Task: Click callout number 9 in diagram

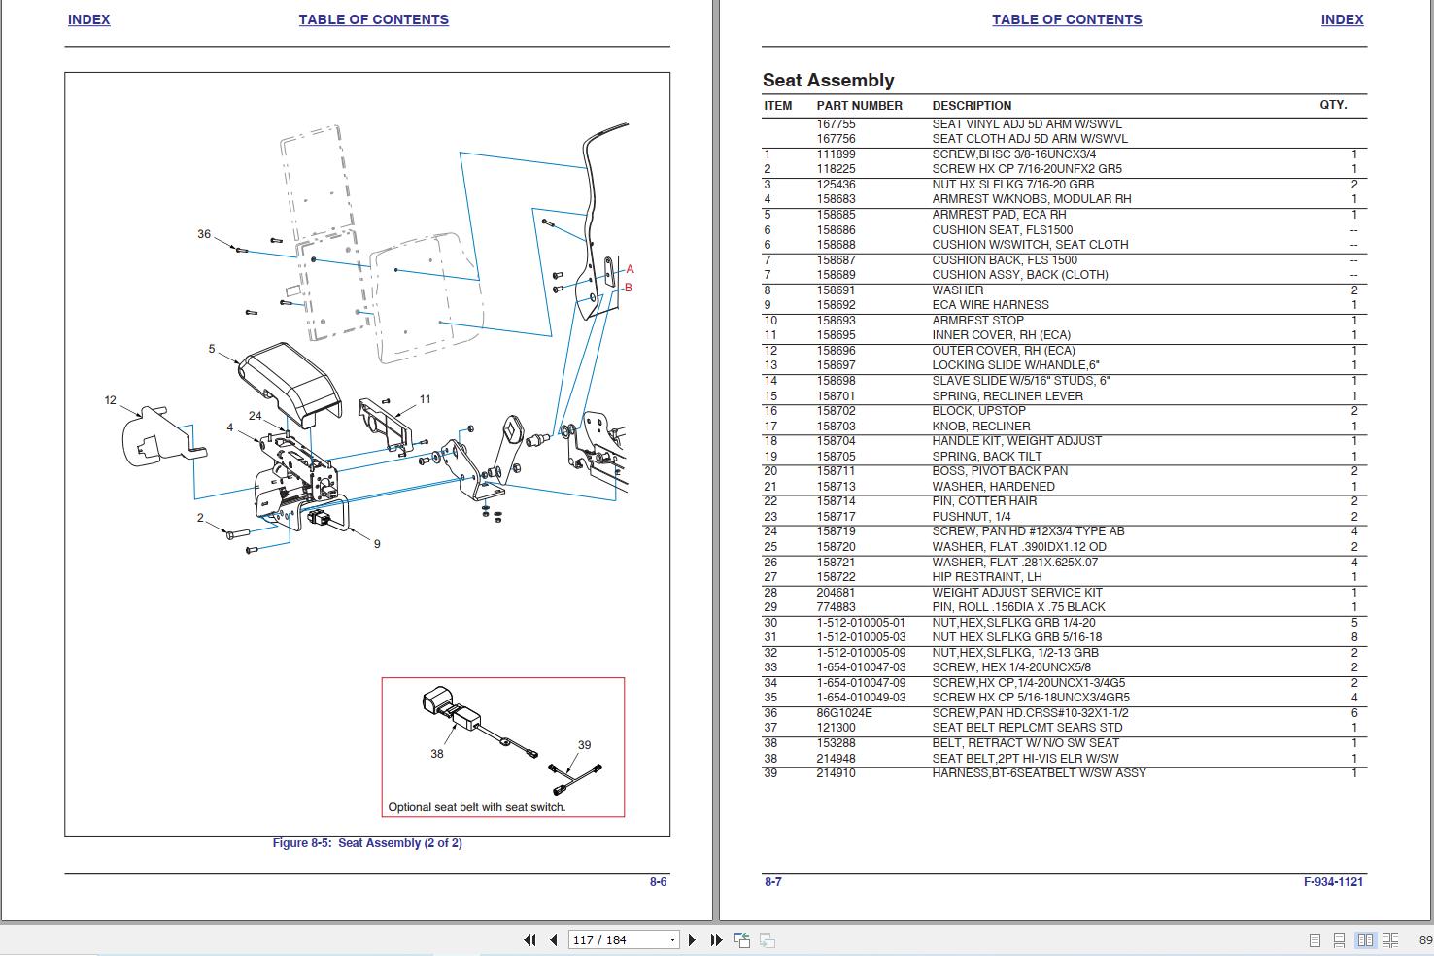Action: [x=377, y=544]
